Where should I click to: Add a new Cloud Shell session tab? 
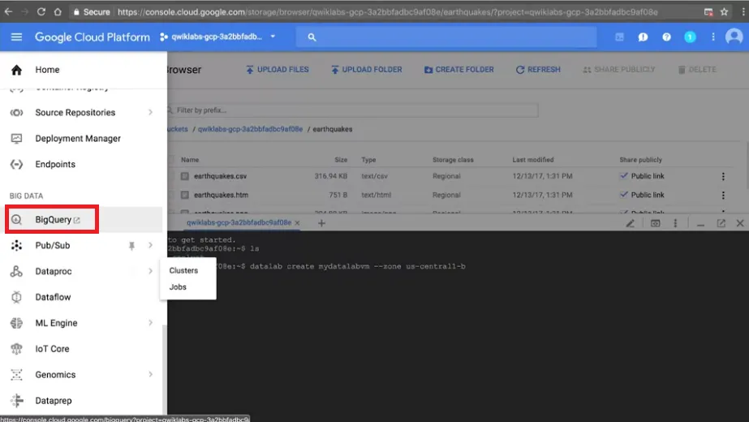pos(321,223)
